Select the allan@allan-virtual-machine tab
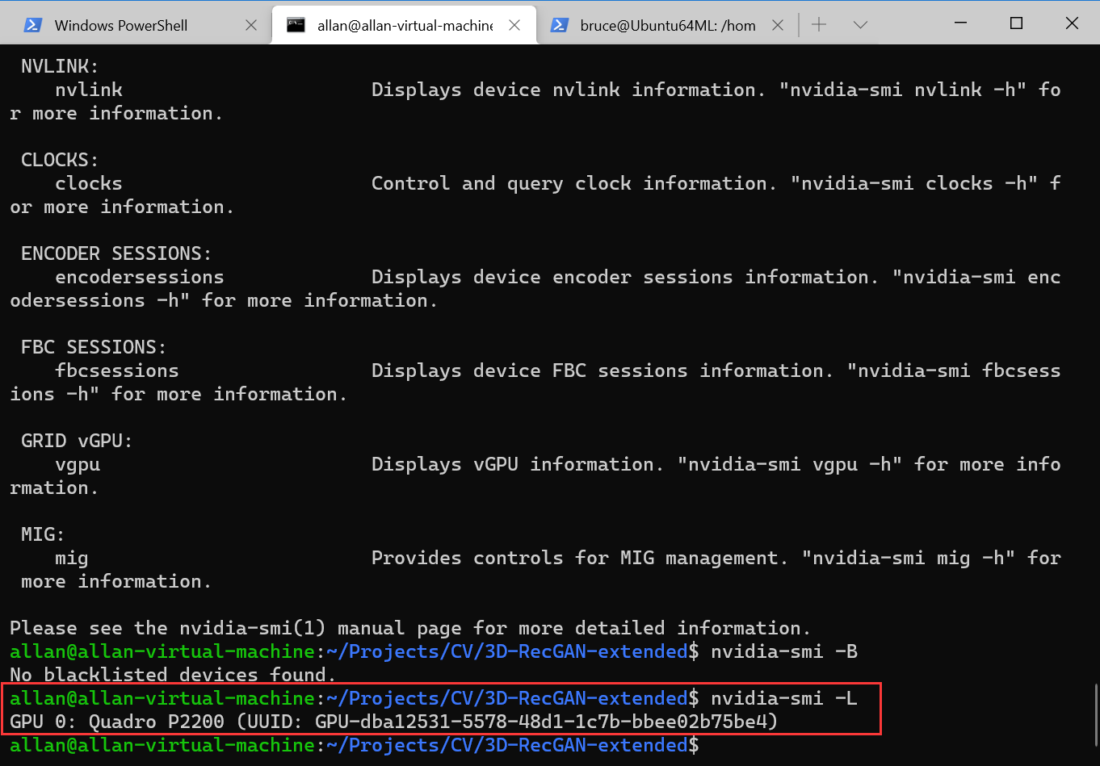 404,25
